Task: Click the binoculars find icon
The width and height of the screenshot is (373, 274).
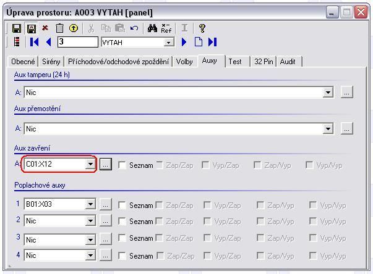Action: pos(152,28)
